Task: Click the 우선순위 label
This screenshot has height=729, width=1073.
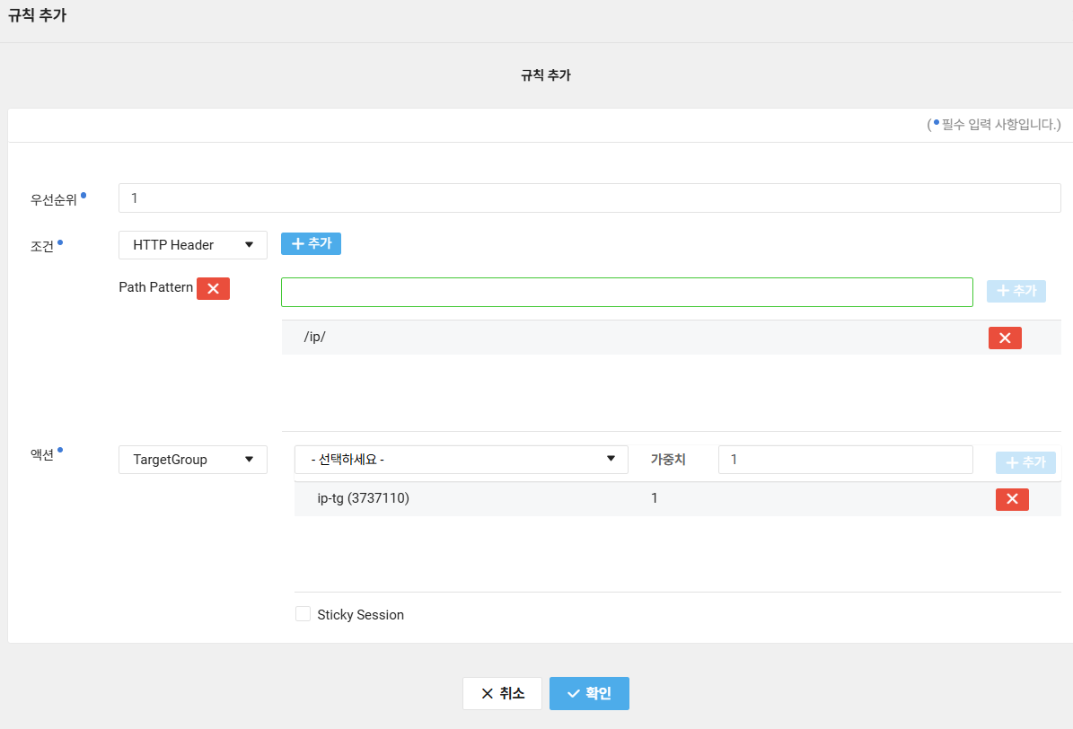Action: pyautogui.click(x=54, y=200)
